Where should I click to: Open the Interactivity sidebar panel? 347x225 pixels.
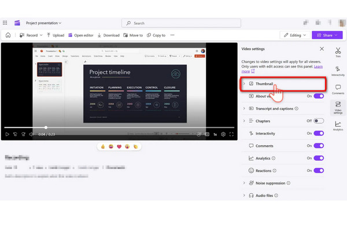coord(338,71)
